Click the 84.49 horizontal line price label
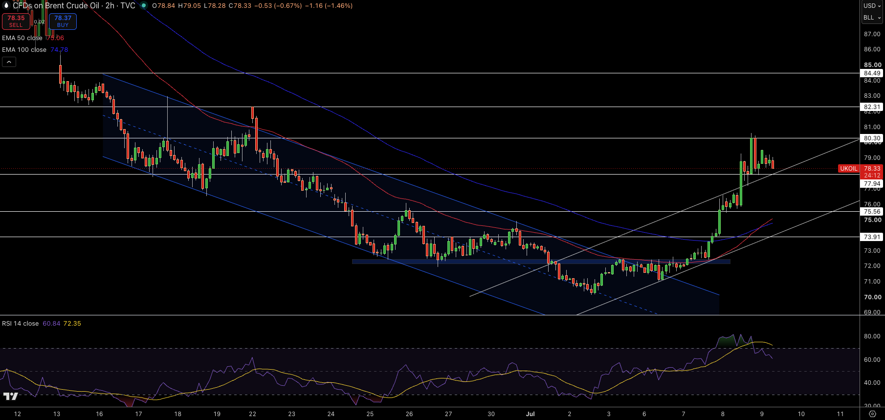The image size is (885, 420). [x=872, y=73]
